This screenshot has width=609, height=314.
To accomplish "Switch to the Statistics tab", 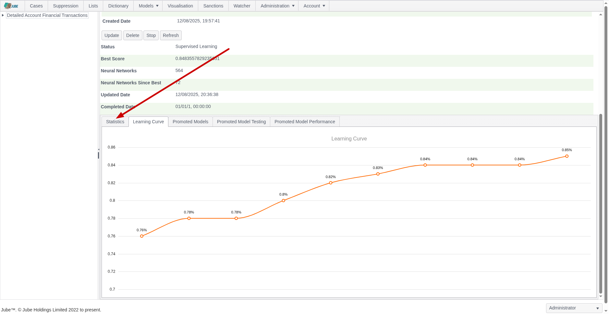I will (115, 122).
